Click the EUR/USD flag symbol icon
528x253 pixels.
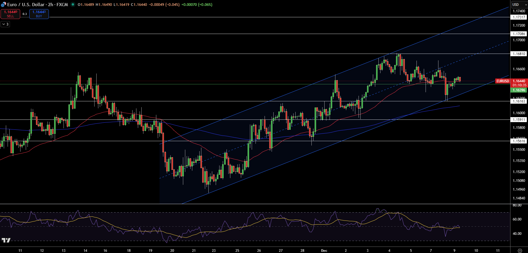click(x=4, y=5)
